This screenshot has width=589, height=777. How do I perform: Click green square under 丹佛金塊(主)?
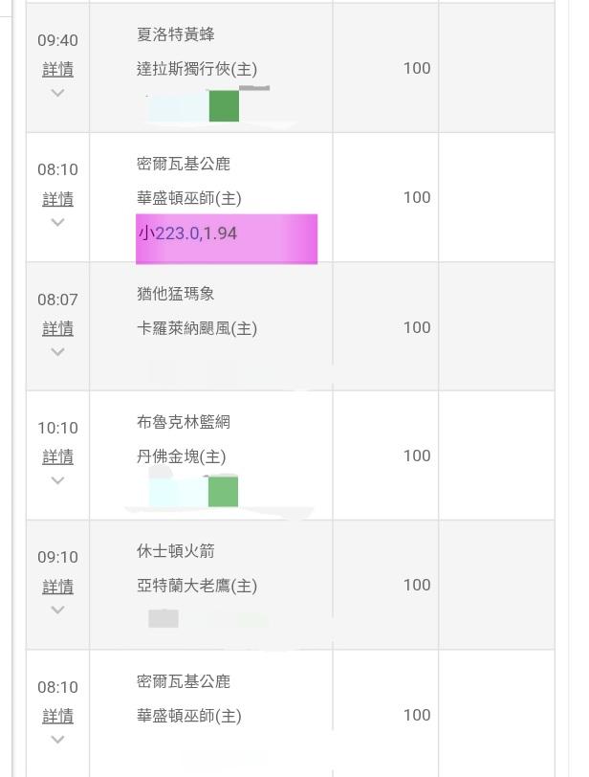223,492
